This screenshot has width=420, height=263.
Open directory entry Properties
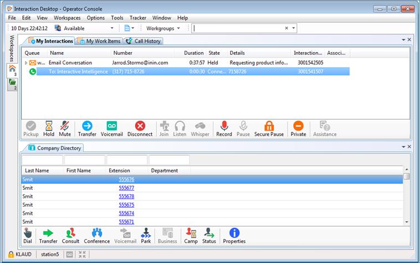tap(234, 235)
